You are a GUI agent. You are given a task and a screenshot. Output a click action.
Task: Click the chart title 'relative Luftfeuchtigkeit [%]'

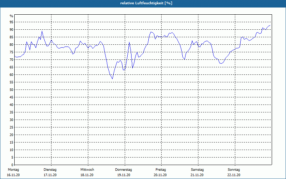146,3
